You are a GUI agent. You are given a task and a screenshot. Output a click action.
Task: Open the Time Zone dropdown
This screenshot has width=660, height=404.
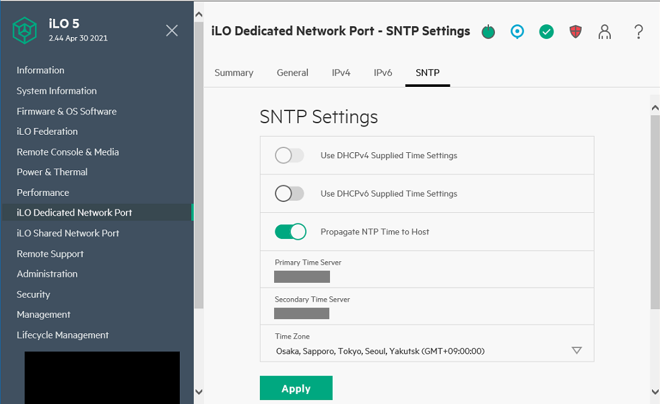pos(427,351)
